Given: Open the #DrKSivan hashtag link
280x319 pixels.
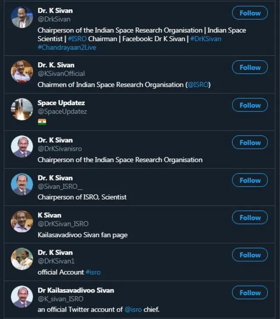Looking at the screenshot, I should tap(206, 39).
